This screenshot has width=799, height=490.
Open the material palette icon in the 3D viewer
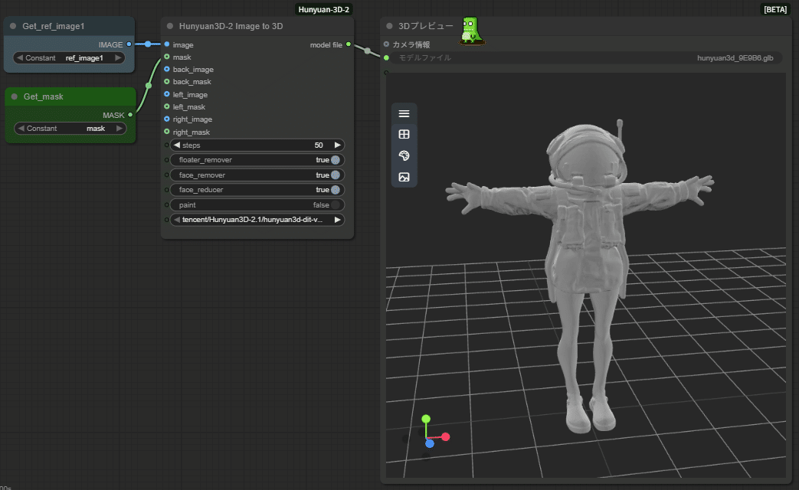pos(404,154)
